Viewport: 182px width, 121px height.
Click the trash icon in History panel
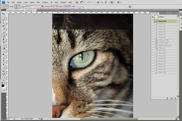[175, 98]
